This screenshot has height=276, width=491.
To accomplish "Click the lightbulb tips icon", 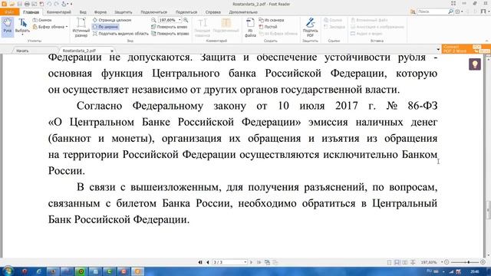I will pos(475,64).
